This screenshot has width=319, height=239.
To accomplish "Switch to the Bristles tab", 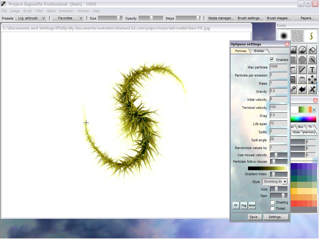I will coord(259,51).
